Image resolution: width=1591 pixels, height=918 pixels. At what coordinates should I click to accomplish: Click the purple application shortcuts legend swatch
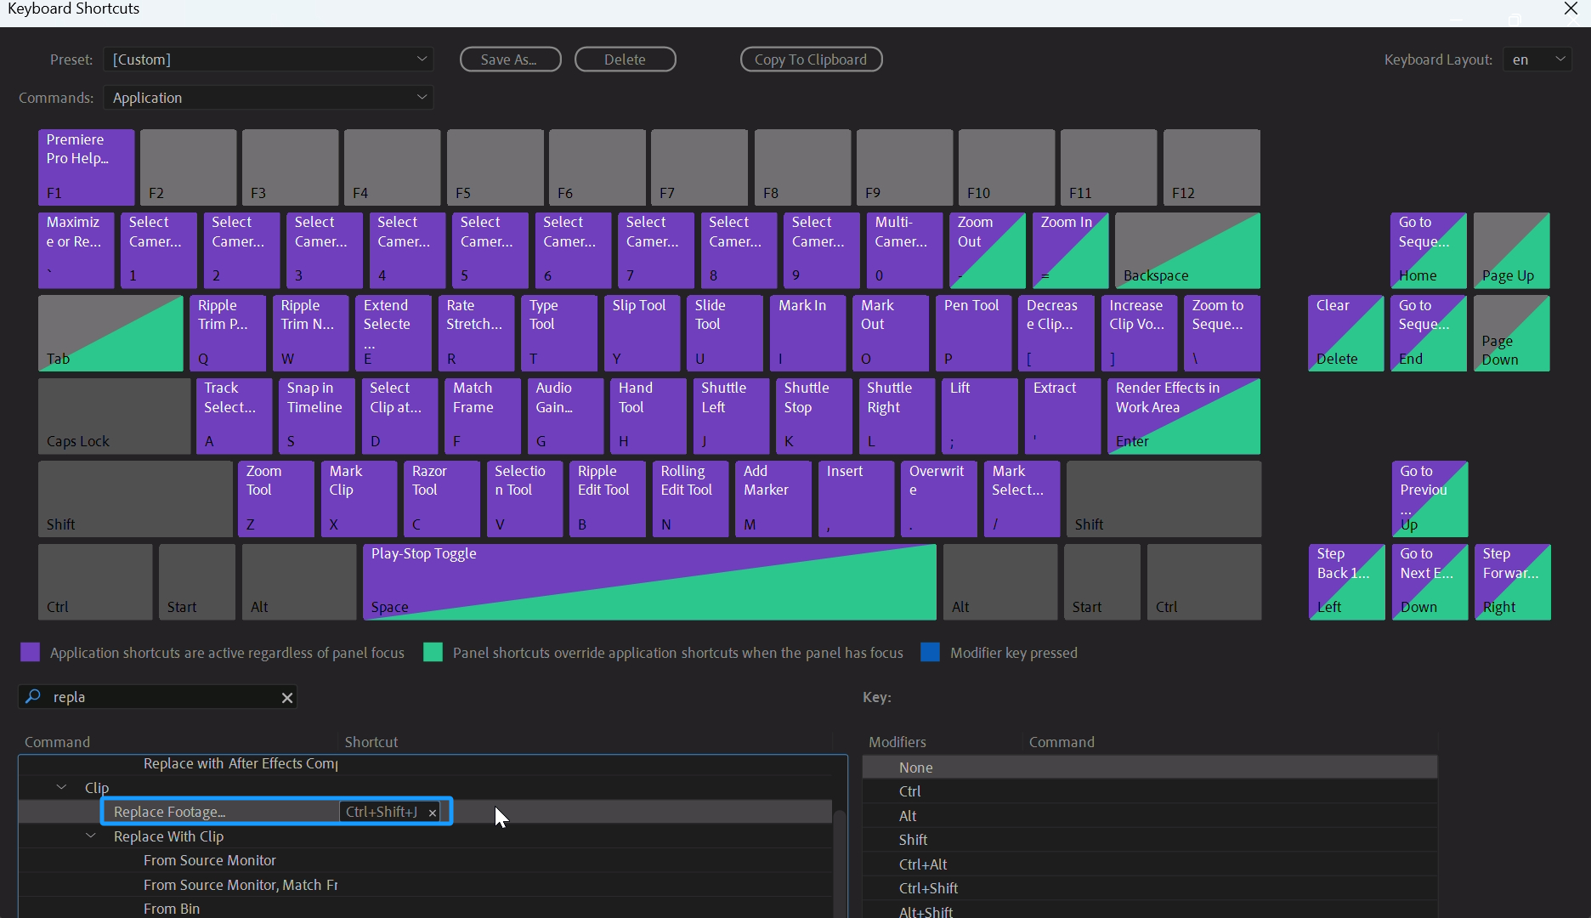(30, 653)
